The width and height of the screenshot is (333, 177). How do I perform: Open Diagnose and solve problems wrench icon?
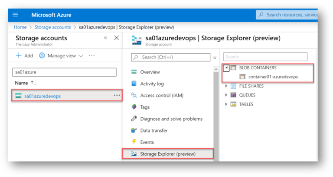click(134, 119)
